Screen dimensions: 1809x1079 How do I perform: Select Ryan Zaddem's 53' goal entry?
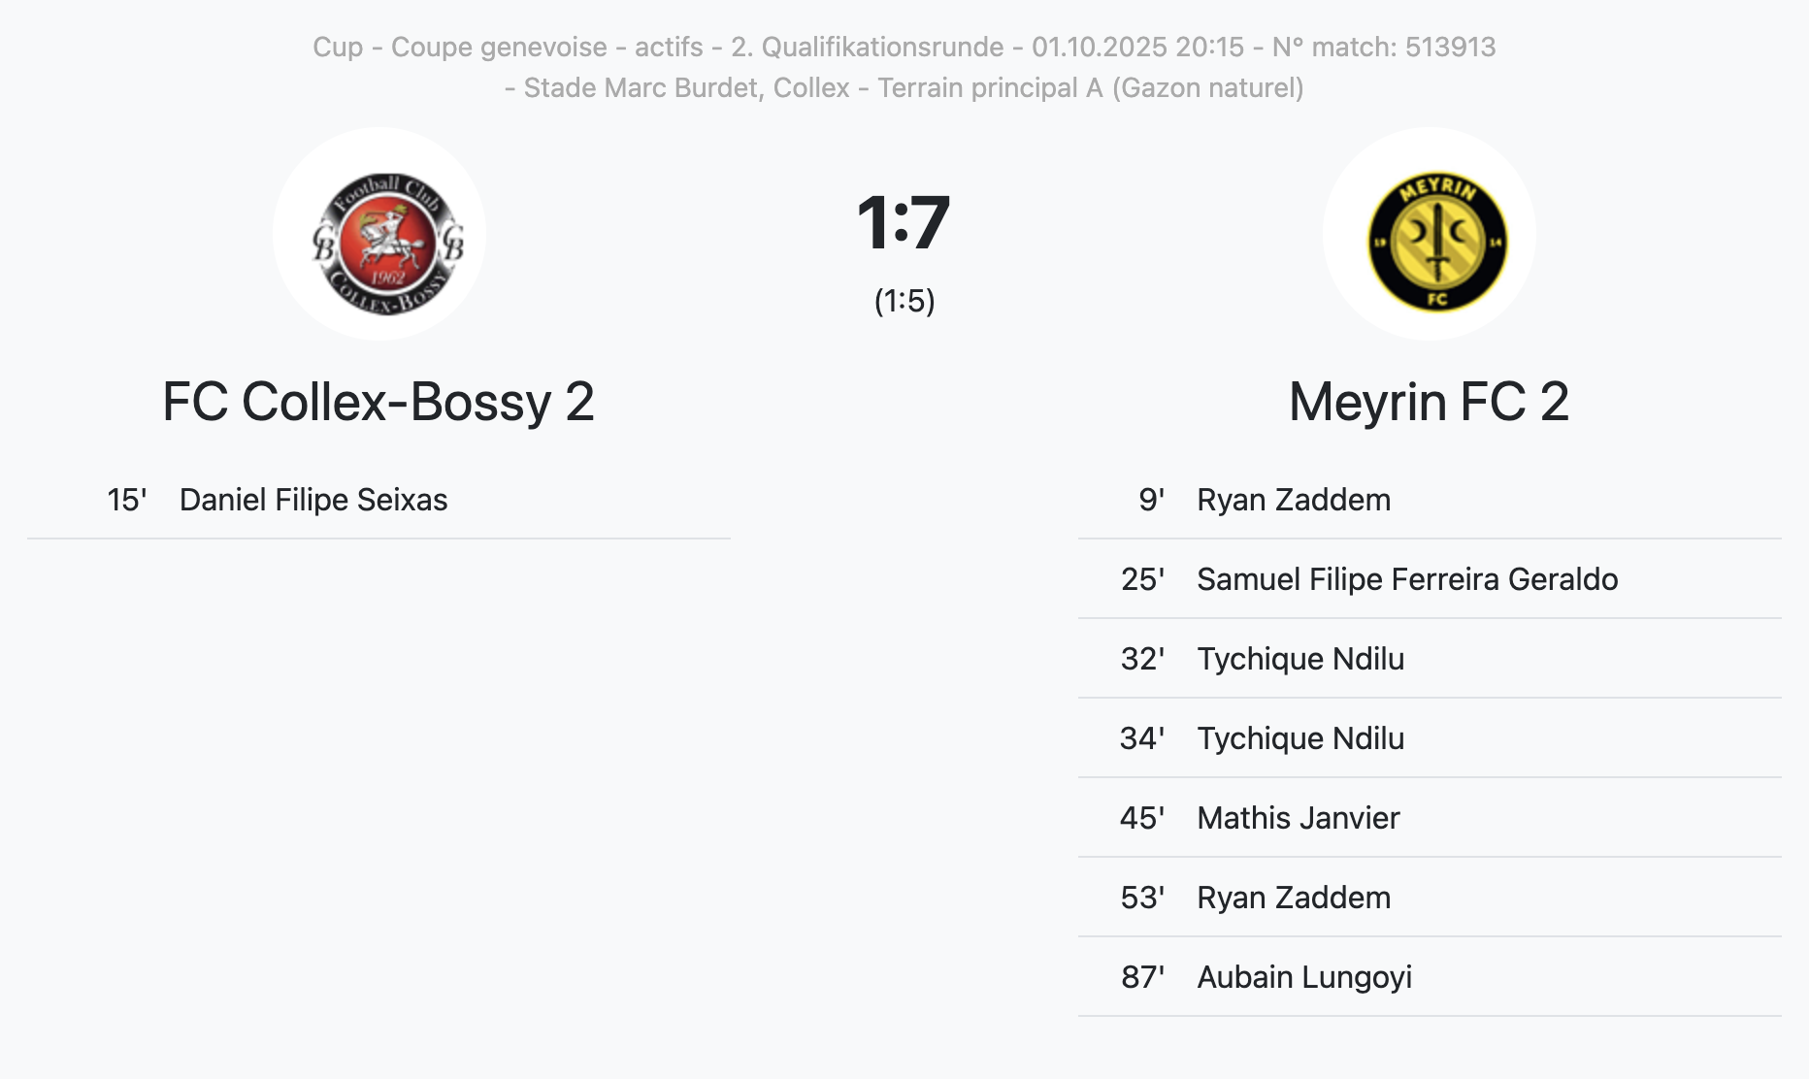point(1293,898)
